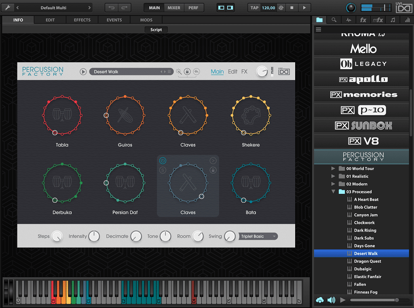
Task: Click the Tone knob
Action: [165, 236]
